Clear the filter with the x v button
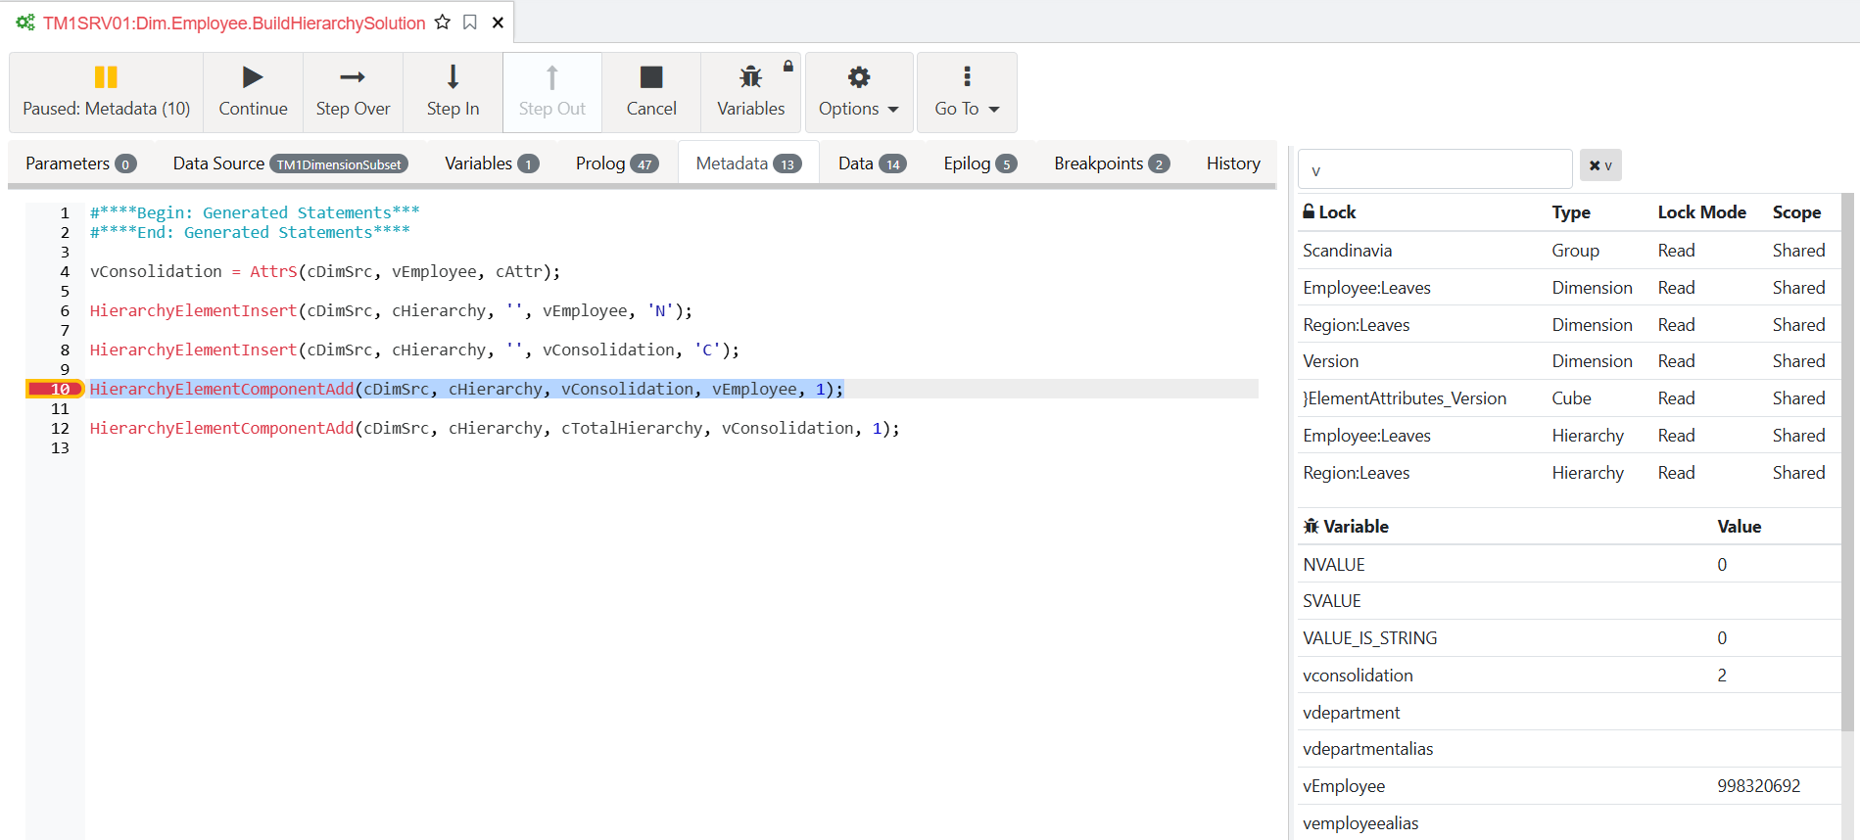The image size is (1860, 840). click(x=1600, y=165)
